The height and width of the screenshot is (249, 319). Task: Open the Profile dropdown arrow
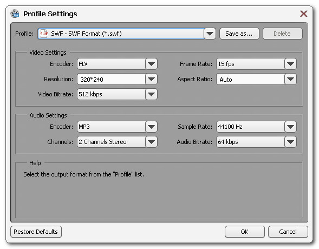pyautogui.click(x=210, y=34)
